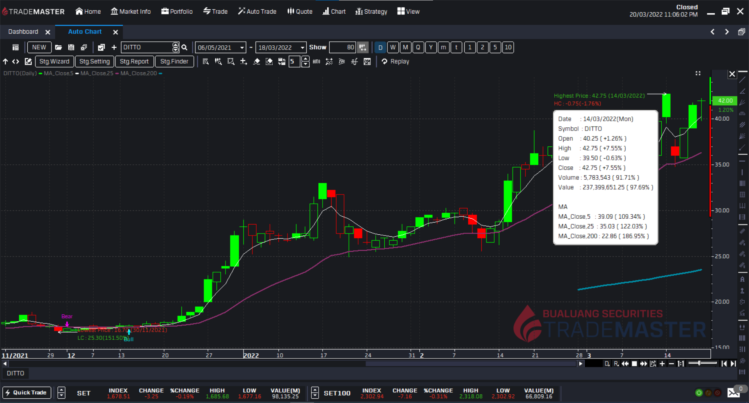
Task: Click the plus add symbol icon
Action: (x=114, y=47)
